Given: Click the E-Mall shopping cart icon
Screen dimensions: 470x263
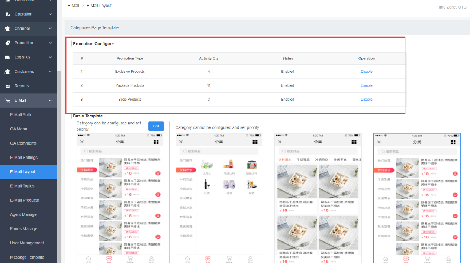Looking at the screenshot, I should (x=7, y=101).
